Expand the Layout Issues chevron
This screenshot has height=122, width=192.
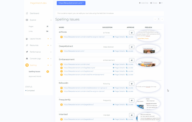coord(51,39)
